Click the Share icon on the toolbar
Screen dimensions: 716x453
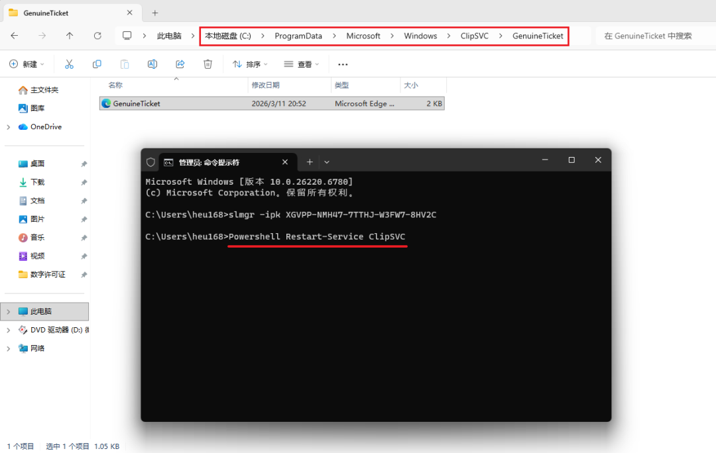179,64
